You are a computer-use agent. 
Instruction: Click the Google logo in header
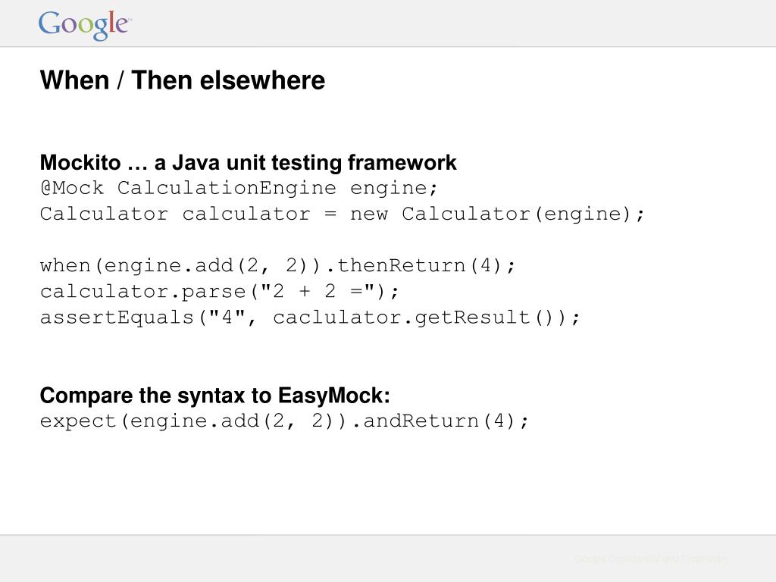coord(85,25)
